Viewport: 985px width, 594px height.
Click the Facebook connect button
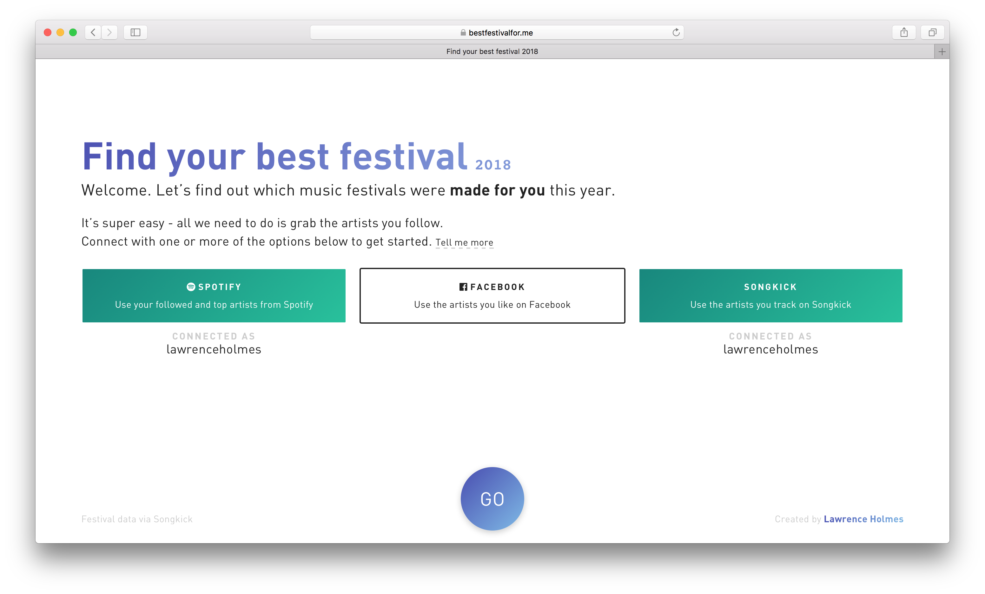tap(492, 296)
